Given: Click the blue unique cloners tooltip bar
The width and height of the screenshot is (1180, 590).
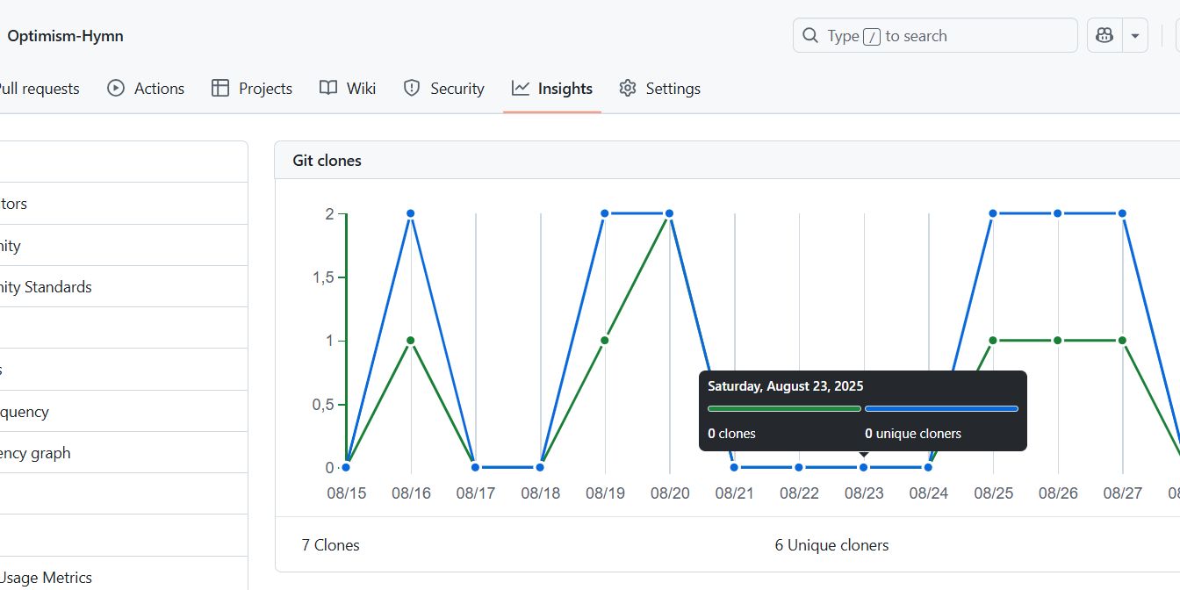Looking at the screenshot, I should pos(941,408).
